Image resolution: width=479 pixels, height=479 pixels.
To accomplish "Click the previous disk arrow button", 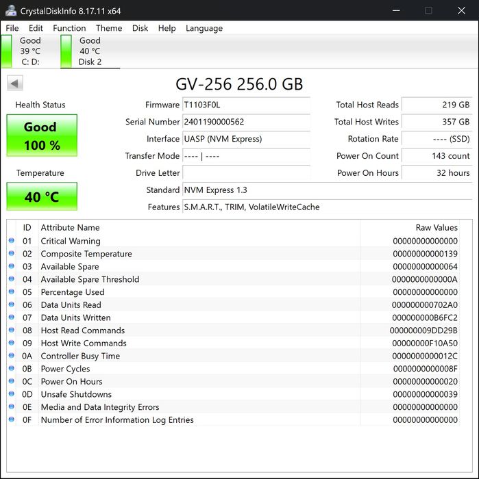I will point(15,83).
